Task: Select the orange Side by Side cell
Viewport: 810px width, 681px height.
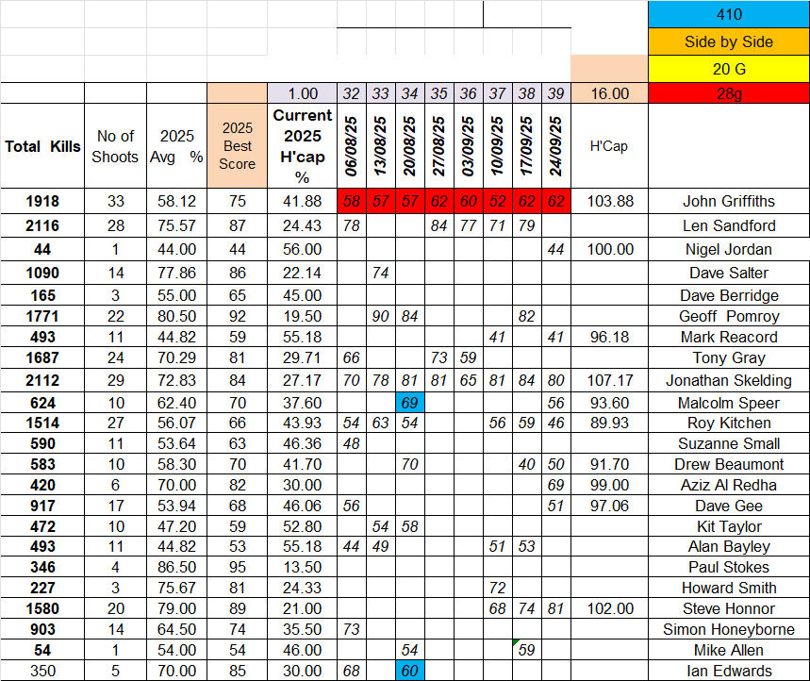Action: click(x=728, y=42)
